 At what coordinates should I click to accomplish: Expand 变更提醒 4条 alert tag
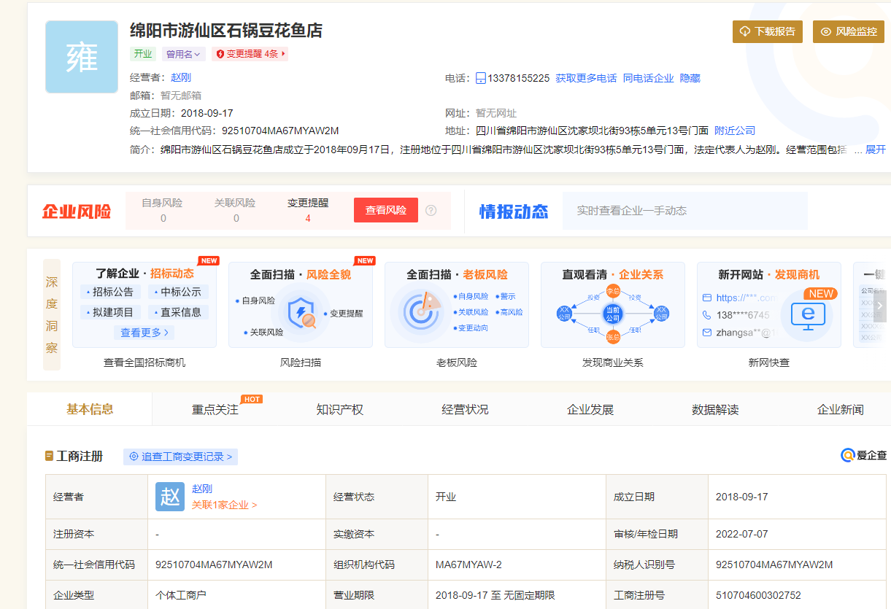[x=250, y=54]
